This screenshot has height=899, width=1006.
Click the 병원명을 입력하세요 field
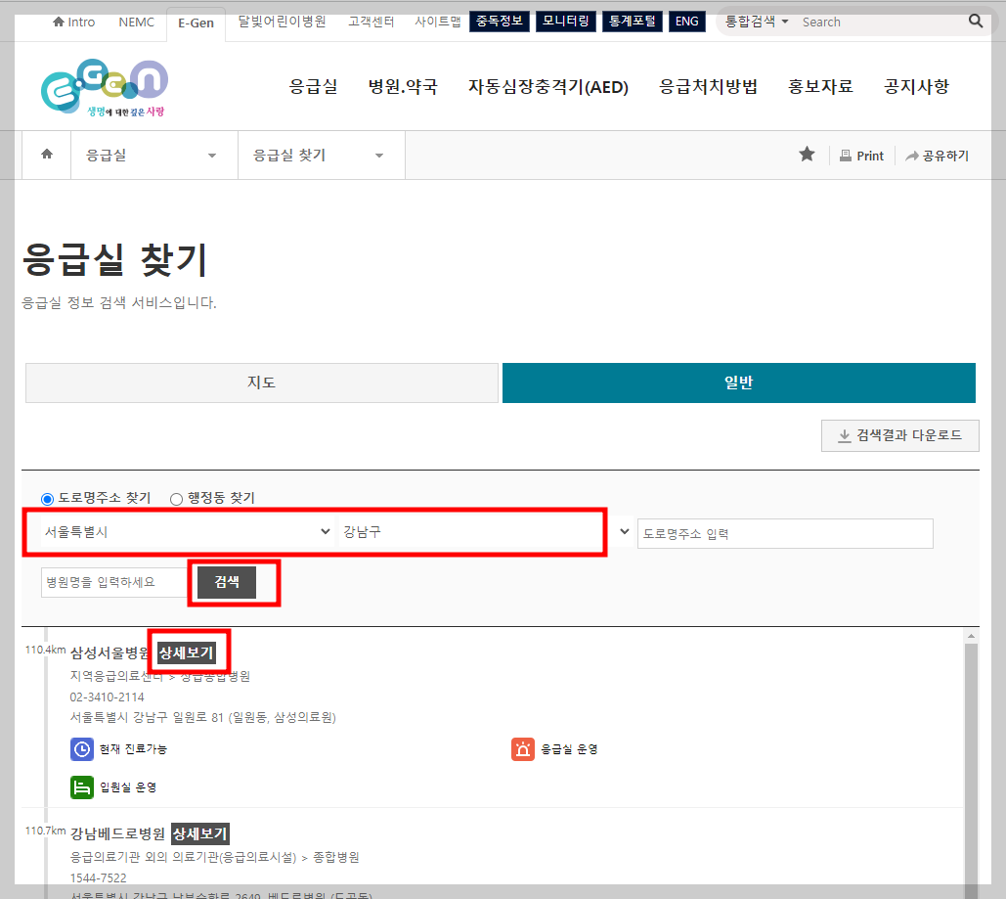pyautogui.click(x=114, y=582)
